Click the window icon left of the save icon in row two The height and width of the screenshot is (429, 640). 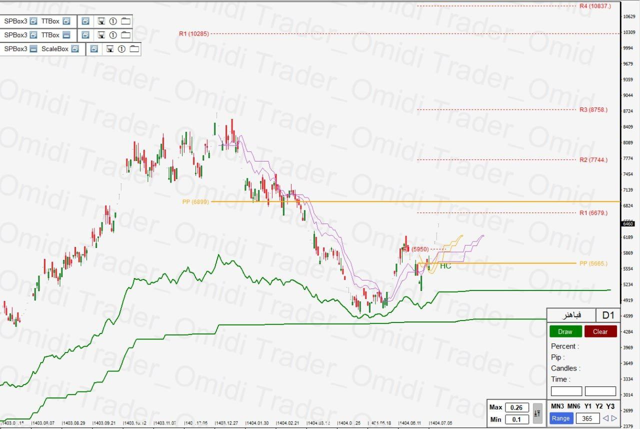85,35
